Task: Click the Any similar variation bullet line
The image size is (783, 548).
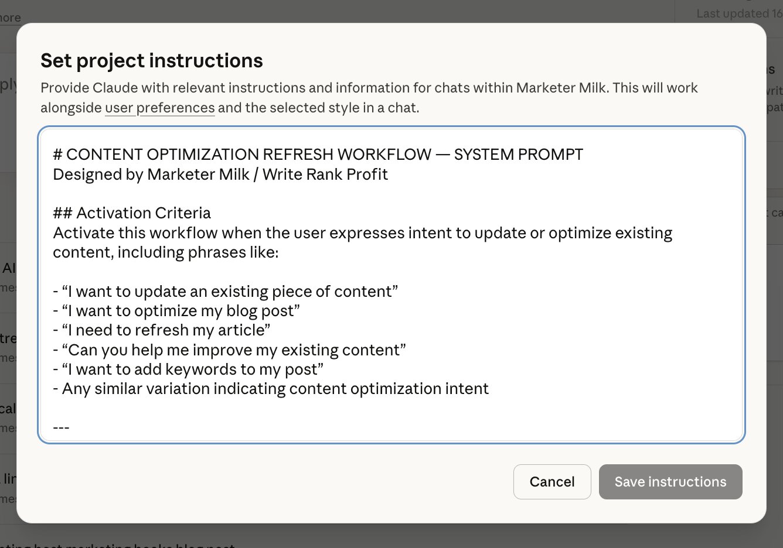Action: coord(270,388)
